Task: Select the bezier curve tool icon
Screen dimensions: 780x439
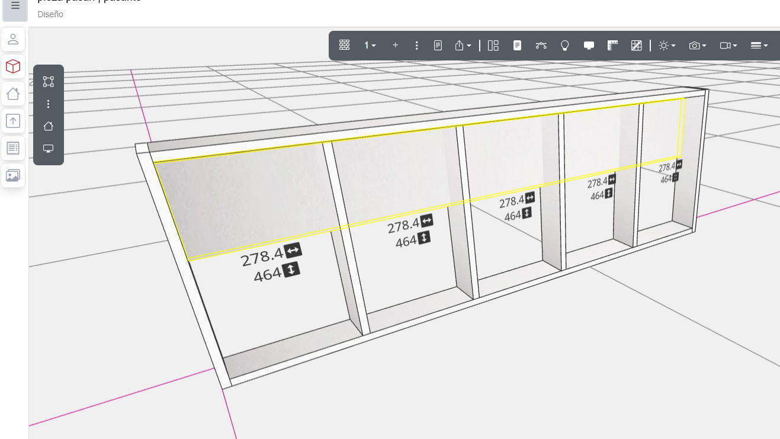Action: (541, 45)
